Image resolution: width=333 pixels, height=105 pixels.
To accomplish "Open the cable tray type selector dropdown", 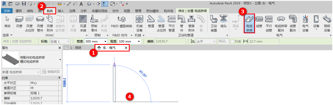I will click(x=60, y=59).
